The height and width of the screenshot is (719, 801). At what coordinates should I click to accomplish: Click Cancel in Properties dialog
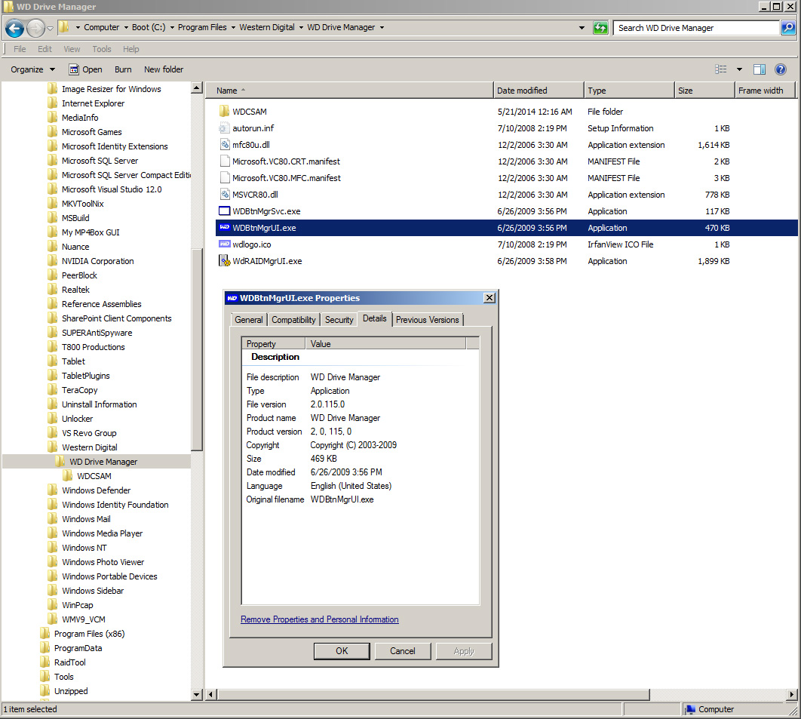pyautogui.click(x=403, y=651)
